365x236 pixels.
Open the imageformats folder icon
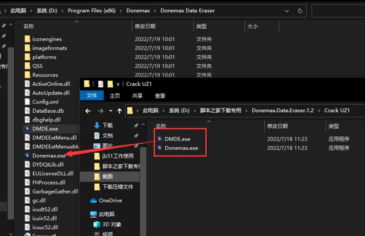pos(27,48)
